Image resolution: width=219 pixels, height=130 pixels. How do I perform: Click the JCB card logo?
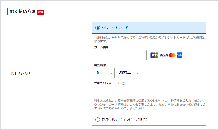pyautogui.click(x=154, y=55)
